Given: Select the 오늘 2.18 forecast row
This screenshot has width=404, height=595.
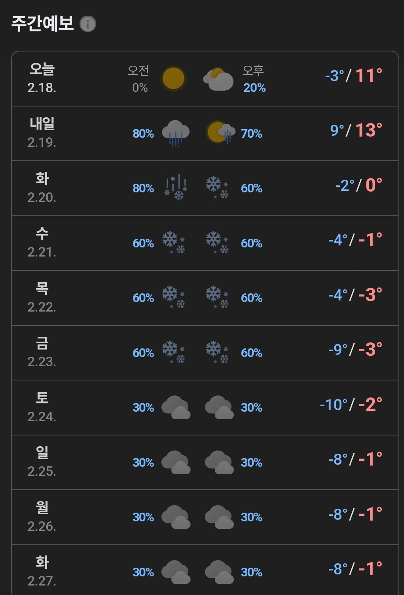Looking at the screenshot, I should coord(205,79).
